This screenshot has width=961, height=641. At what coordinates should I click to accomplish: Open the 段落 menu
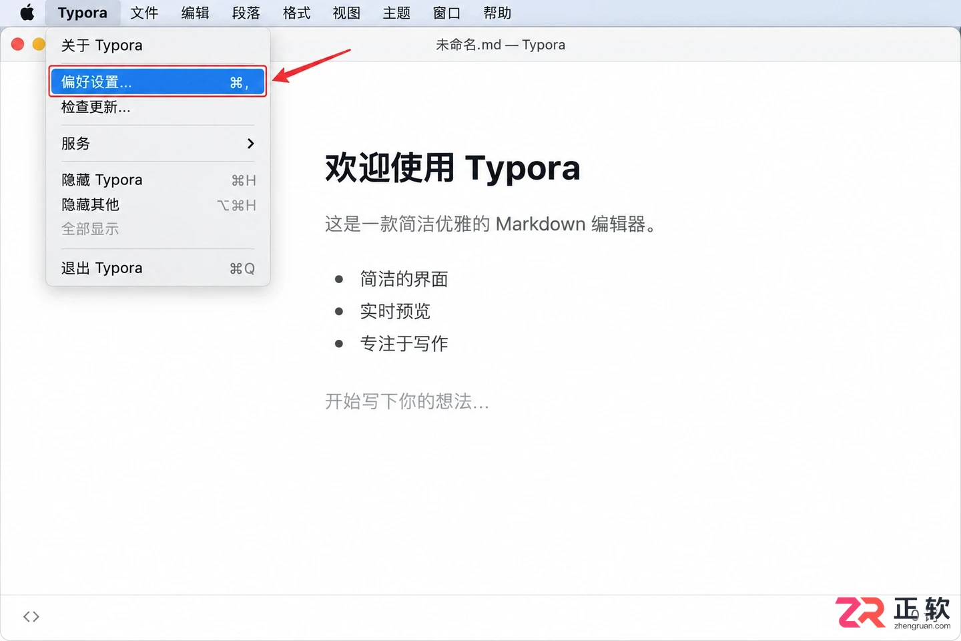[x=246, y=13]
